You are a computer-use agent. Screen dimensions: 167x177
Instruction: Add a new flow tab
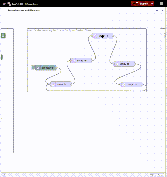coord(157,10)
